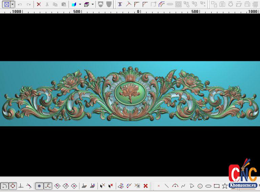Select the spline curve drawing tool

click(x=183, y=186)
